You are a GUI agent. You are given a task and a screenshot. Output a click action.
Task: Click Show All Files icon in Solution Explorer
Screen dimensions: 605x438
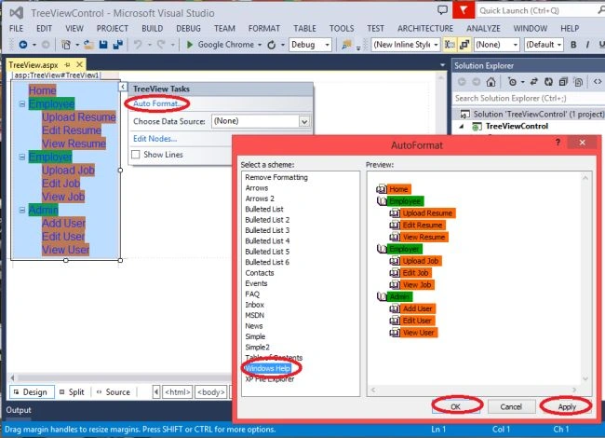[578, 82]
